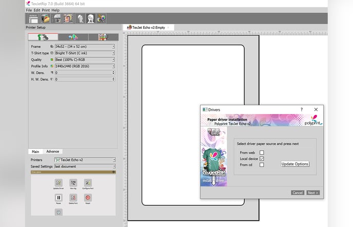Open the Print menu
The height and width of the screenshot is (227, 353).
pos(46,10)
